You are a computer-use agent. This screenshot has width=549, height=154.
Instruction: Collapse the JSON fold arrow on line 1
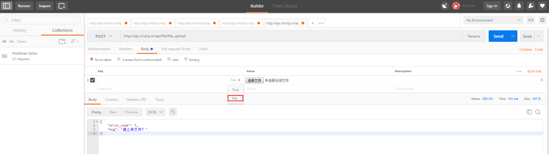tap(97, 121)
